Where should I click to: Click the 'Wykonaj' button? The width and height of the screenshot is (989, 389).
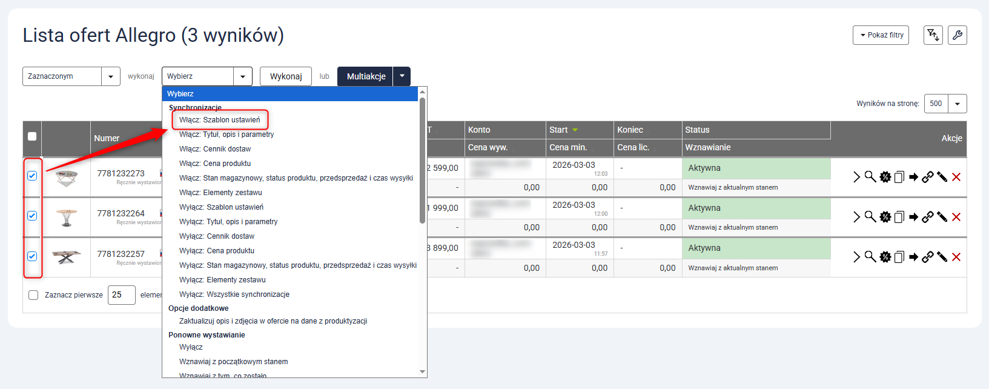pyautogui.click(x=286, y=76)
